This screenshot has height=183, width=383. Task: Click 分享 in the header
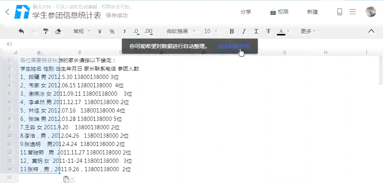point(246,12)
